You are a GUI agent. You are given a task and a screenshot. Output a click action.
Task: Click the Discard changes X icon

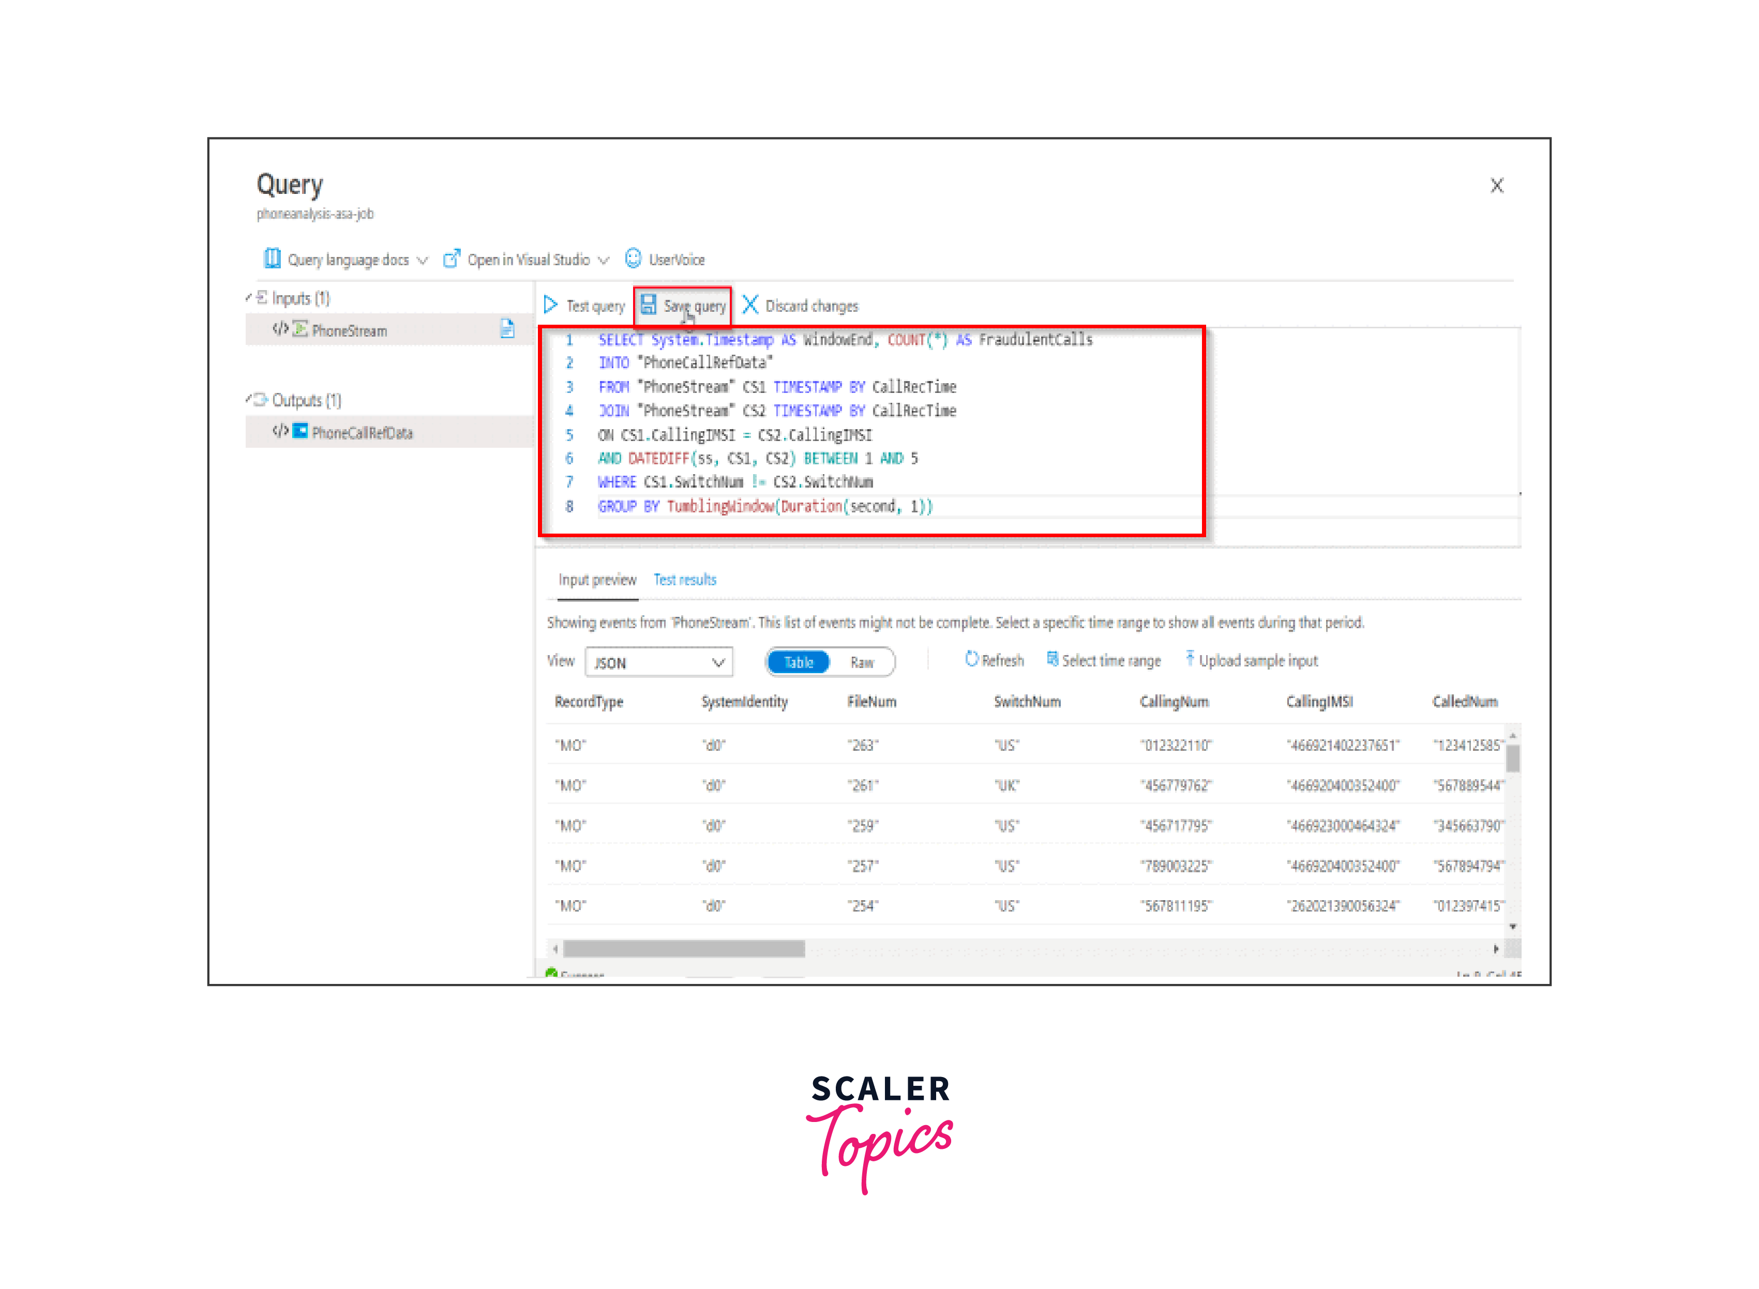(x=750, y=305)
